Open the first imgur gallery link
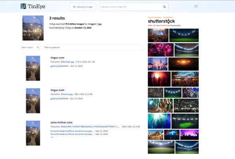 (59, 66)
